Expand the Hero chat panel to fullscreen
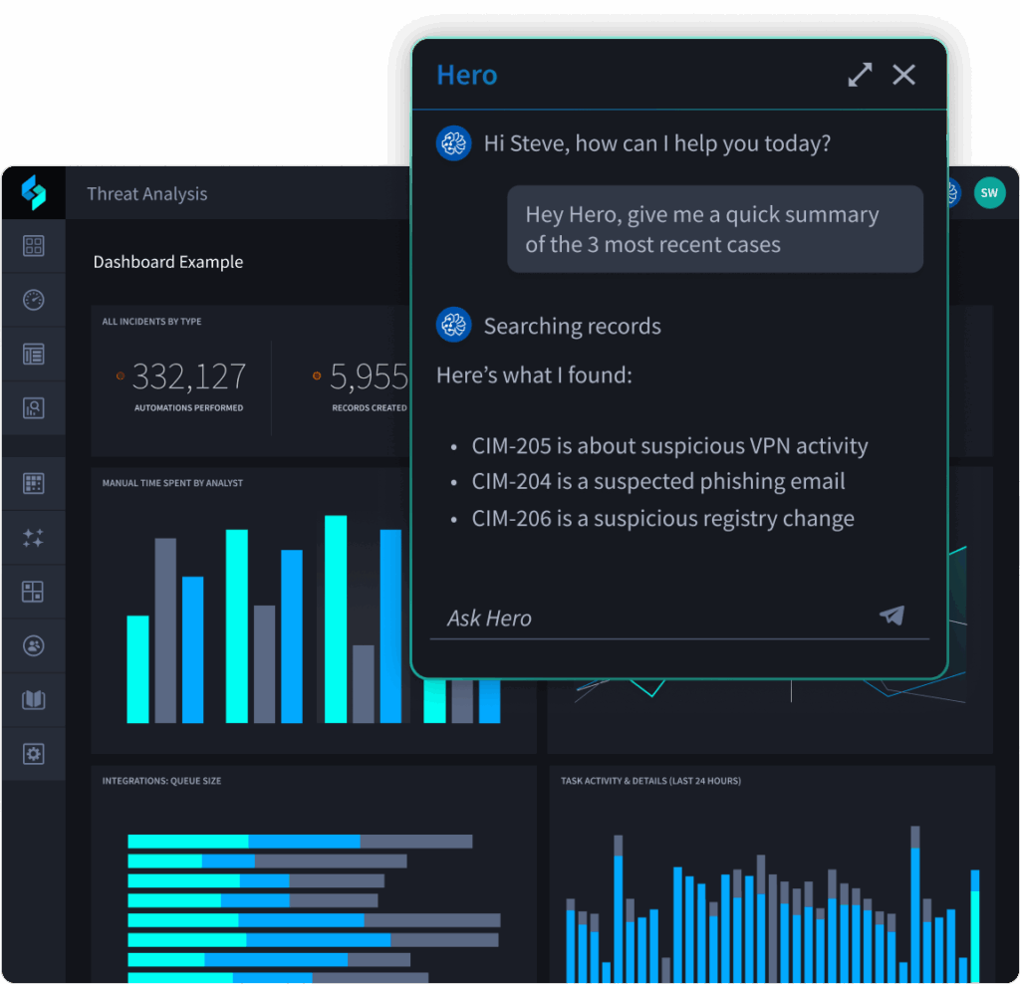The height and width of the screenshot is (984, 1020). (860, 75)
